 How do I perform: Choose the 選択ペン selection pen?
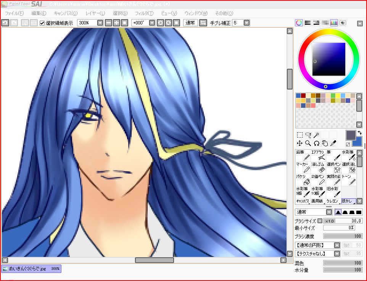point(333,167)
